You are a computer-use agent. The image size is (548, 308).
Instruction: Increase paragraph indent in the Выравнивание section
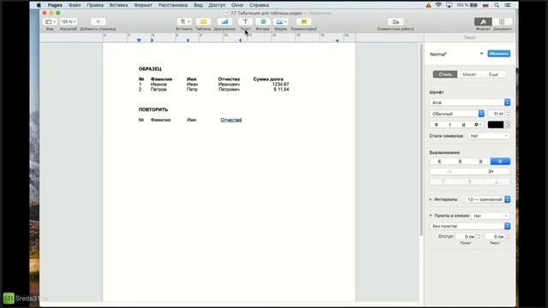[490, 171]
